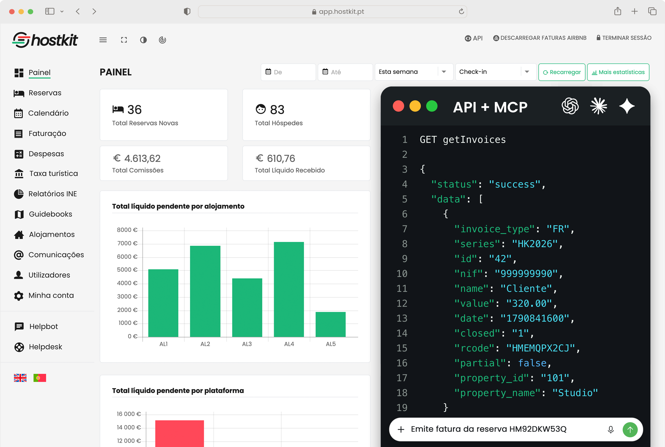This screenshot has height=447, width=665.
Task: Click the ChatGPT logo in API panel
Action: point(570,106)
